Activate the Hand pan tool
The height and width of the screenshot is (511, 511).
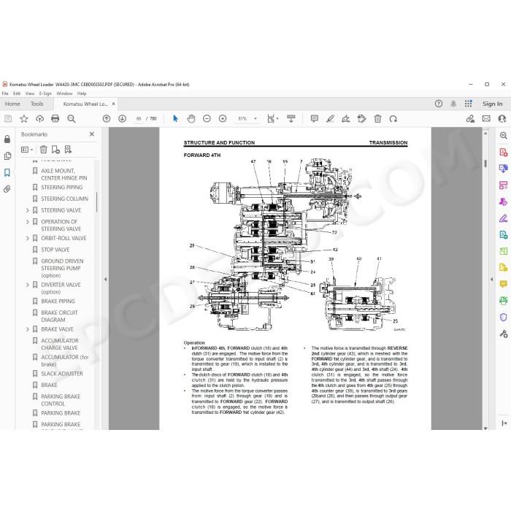[191, 119]
